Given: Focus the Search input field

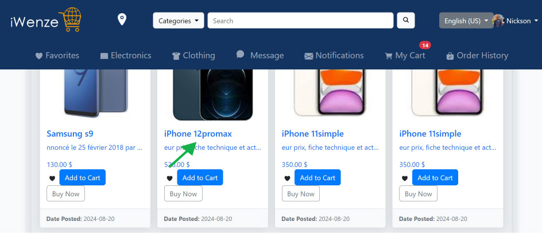Looking at the screenshot, I should (x=300, y=21).
